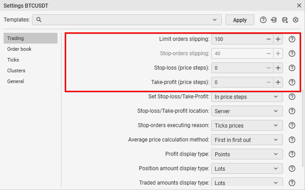The image size is (305, 190).
Task: Show help for Take-profit (price steps)
Action: click(x=292, y=82)
